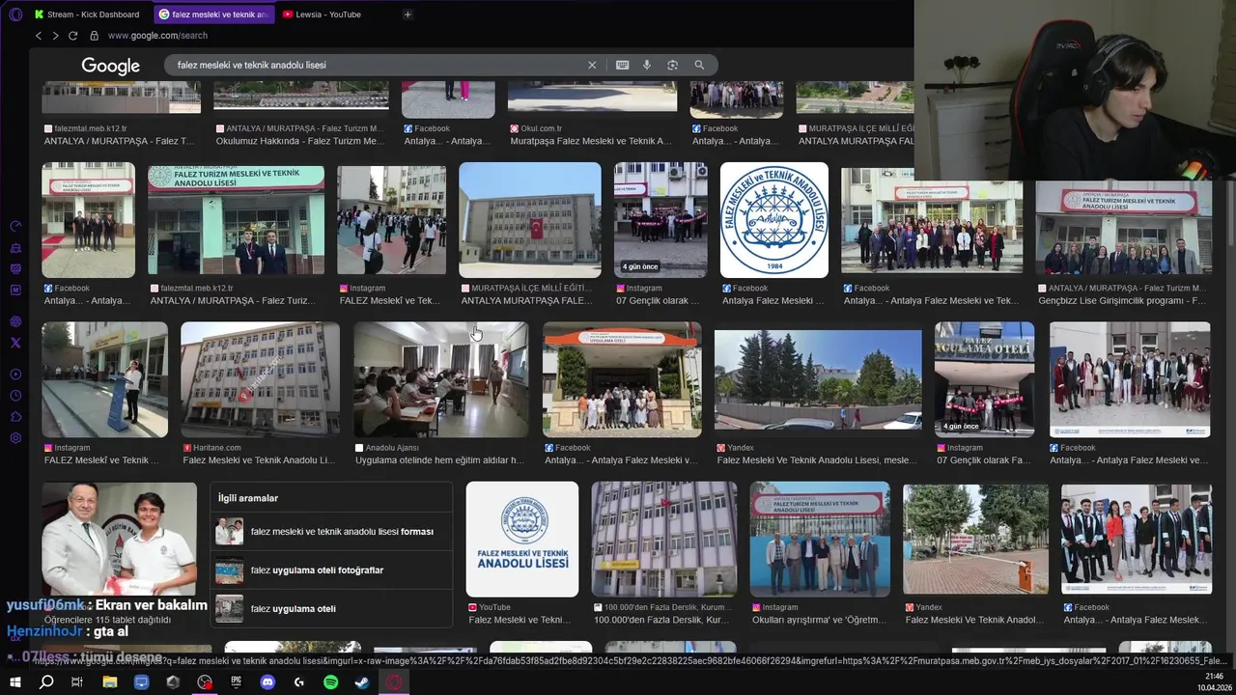Clear the Google search box text
The height and width of the screenshot is (695, 1236).
point(592,65)
